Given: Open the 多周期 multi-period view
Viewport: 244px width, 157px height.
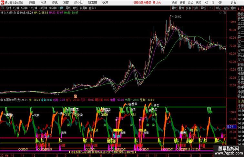Looking at the screenshot, I should tap(83, 8).
